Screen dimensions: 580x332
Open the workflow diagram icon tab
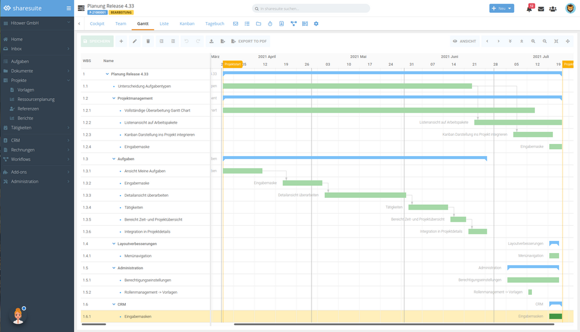click(x=293, y=24)
